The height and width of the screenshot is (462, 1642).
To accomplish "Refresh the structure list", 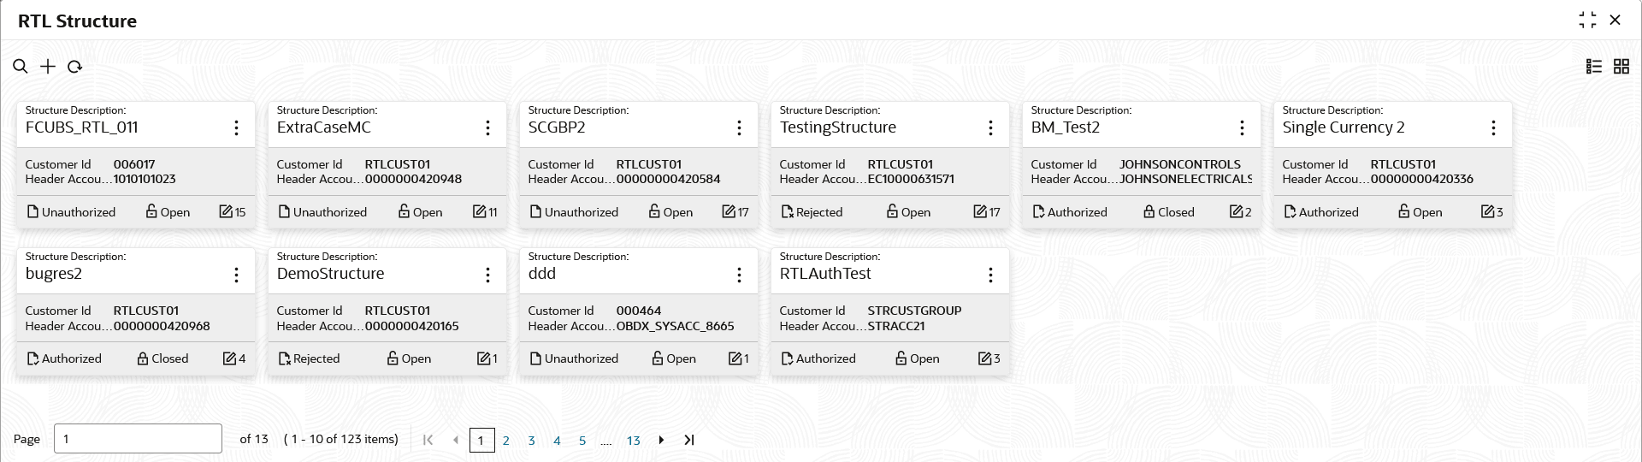I will 74,67.
